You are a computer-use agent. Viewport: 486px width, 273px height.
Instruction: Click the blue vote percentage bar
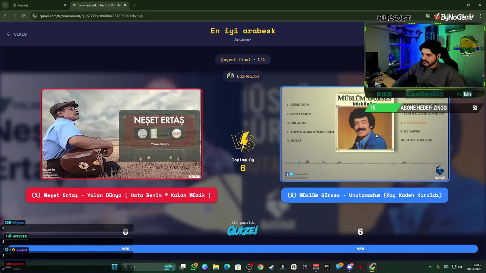(x=243, y=249)
